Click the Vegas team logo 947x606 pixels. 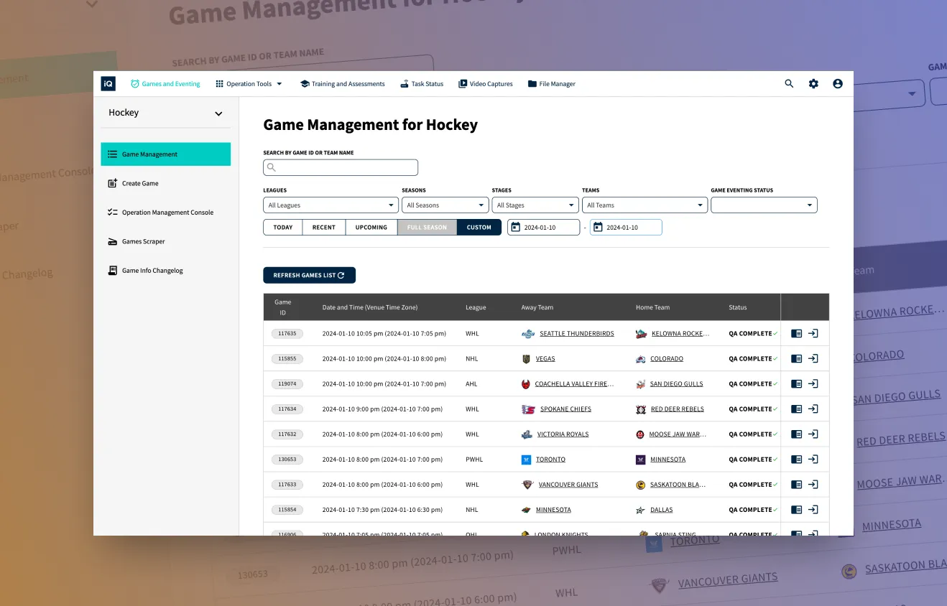[527, 358]
